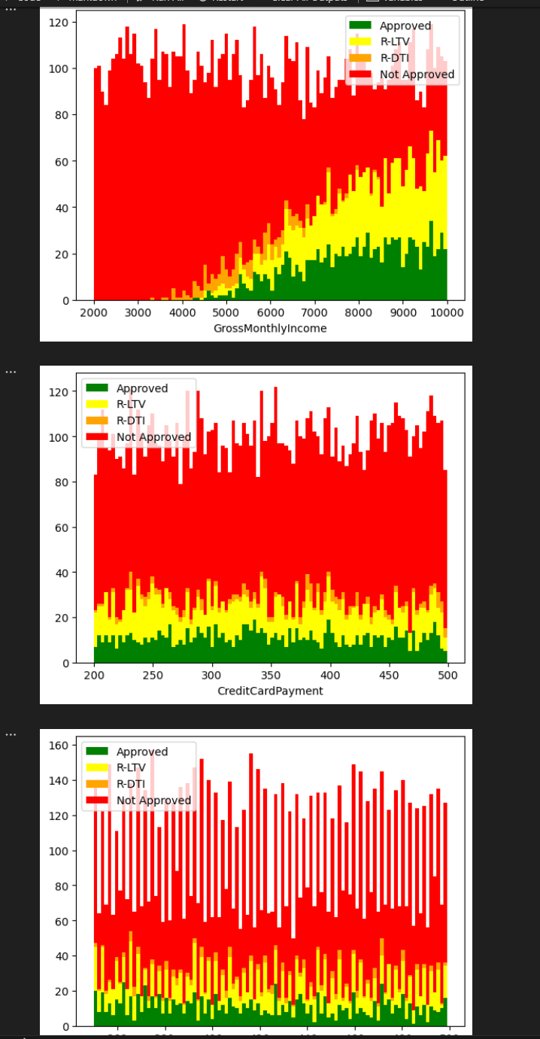
Task: Open the output menu dots beside the bottom chart
Action: [x=11, y=734]
